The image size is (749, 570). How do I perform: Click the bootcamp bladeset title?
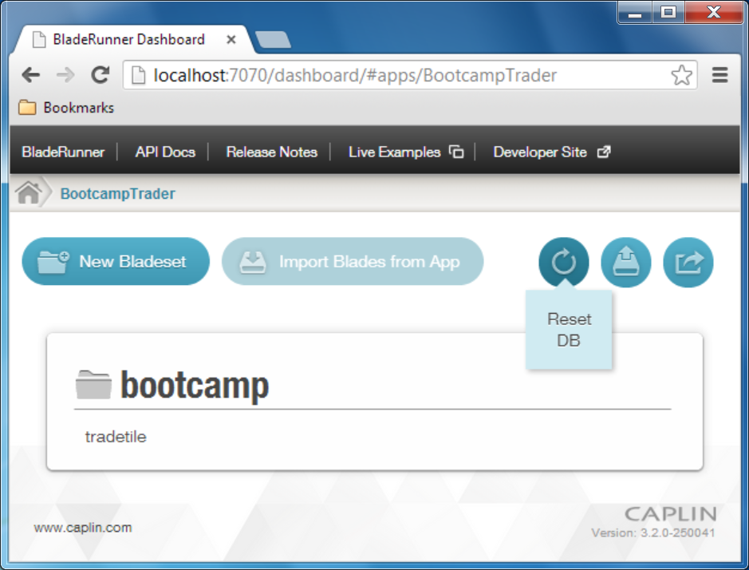coord(195,386)
